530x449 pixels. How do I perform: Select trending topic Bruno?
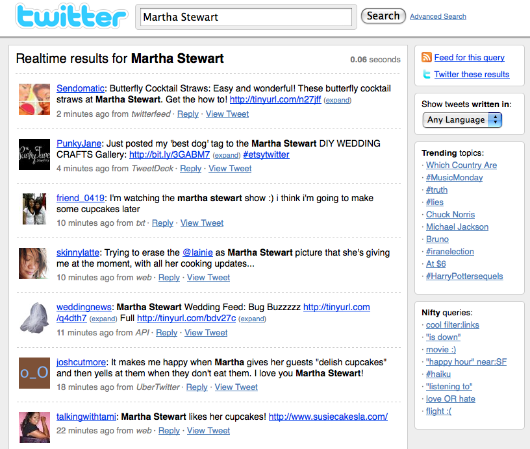[437, 239]
